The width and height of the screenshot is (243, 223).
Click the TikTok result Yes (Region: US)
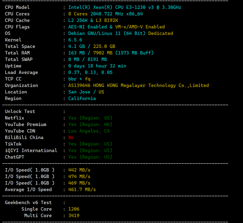point(90,144)
